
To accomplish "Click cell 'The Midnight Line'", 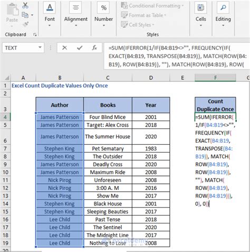I will coord(108,235).
